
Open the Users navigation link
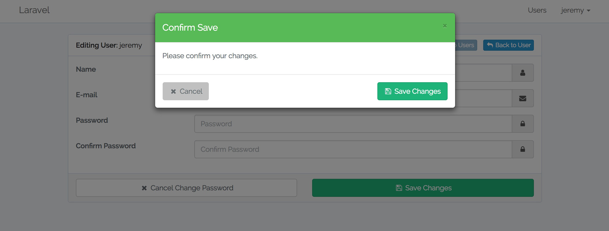(x=537, y=10)
